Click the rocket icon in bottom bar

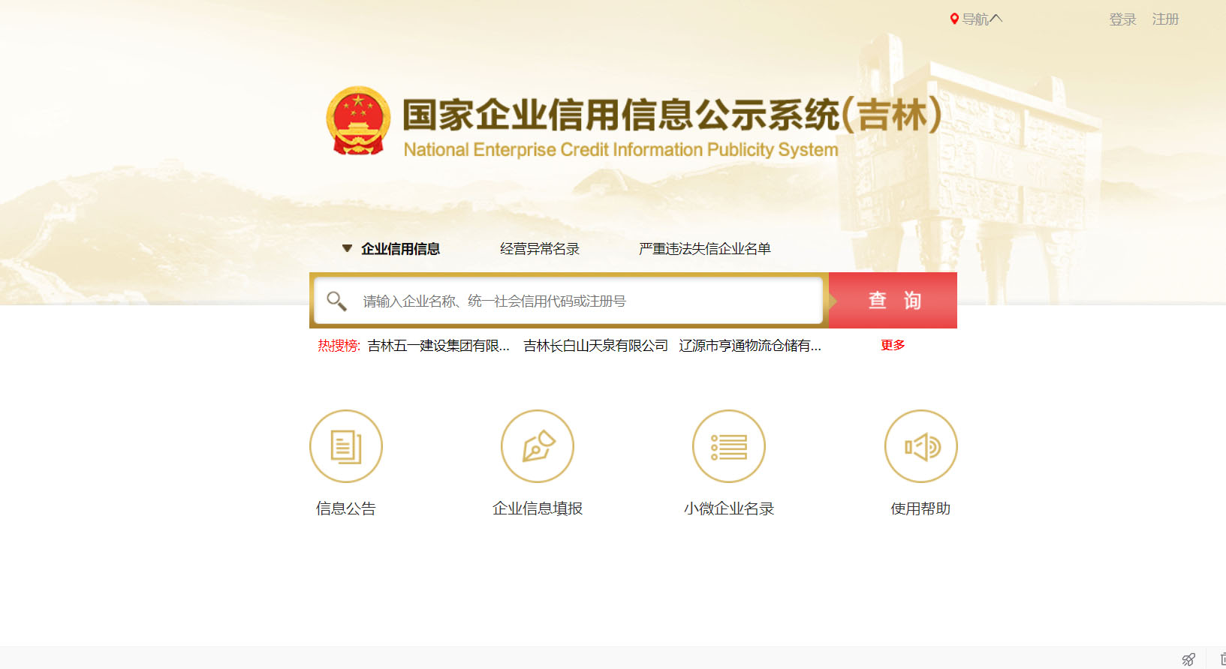click(1188, 659)
